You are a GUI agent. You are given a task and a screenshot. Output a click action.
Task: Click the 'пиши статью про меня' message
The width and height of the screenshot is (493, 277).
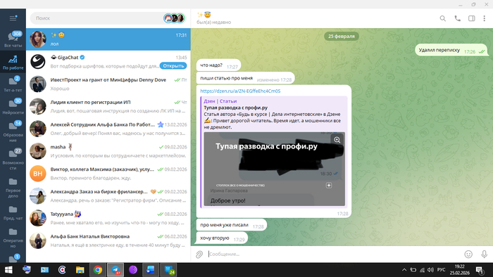pos(246,79)
